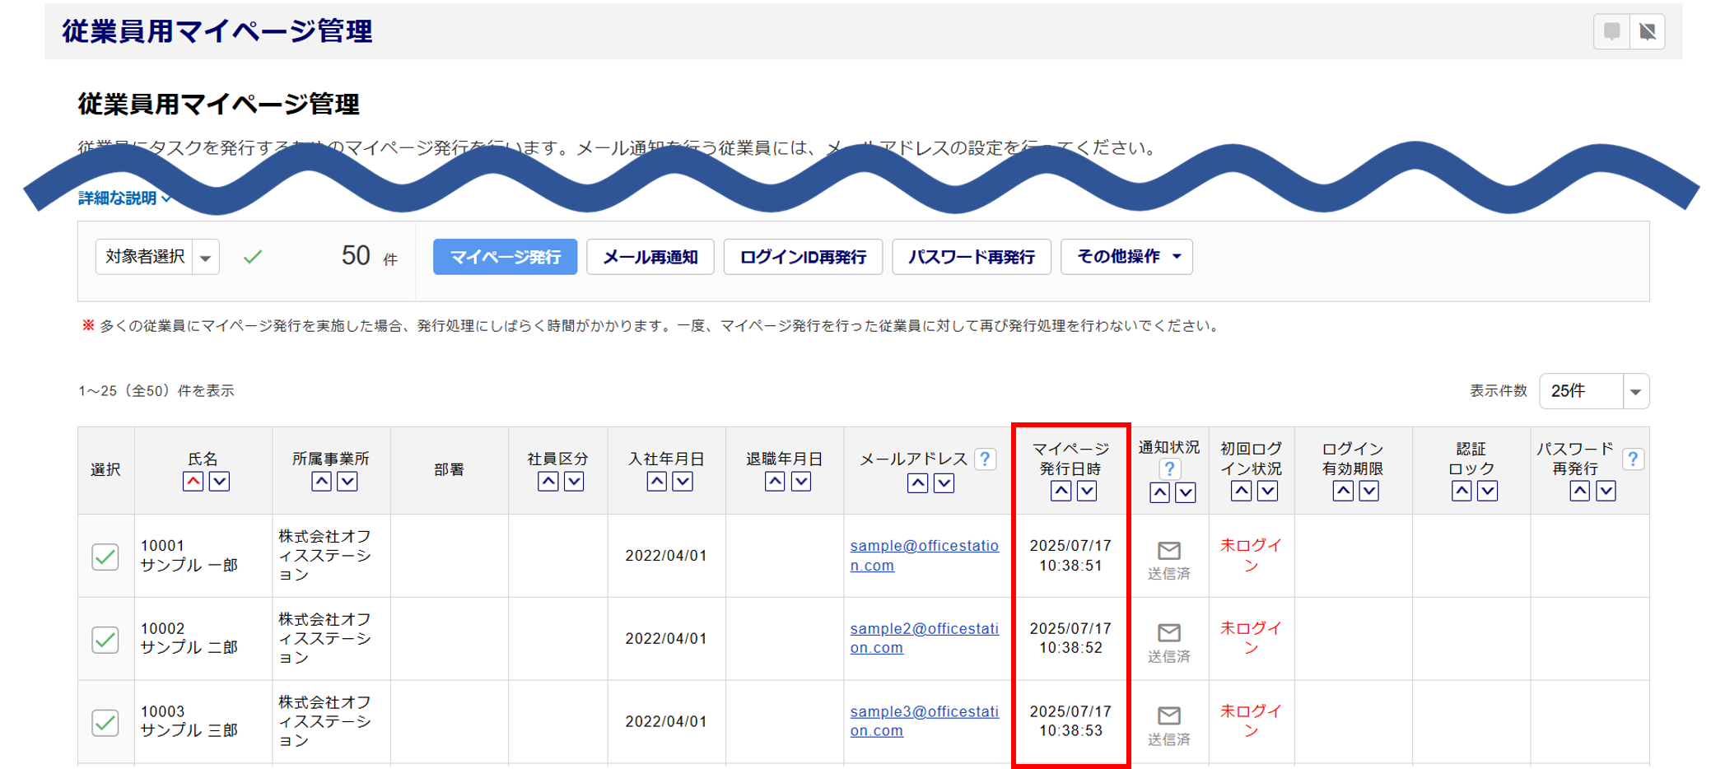The image size is (1711, 769).
Task: Click 未ログイン status for サンプル 三郎
Action: (x=1252, y=720)
